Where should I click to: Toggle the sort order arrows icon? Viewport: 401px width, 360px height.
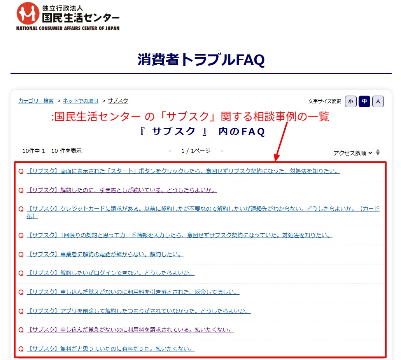pyautogui.click(x=378, y=152)
